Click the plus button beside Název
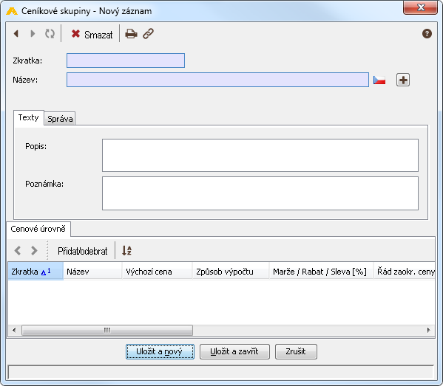Viewport: 443px width, 386px height. coord(403,80)
